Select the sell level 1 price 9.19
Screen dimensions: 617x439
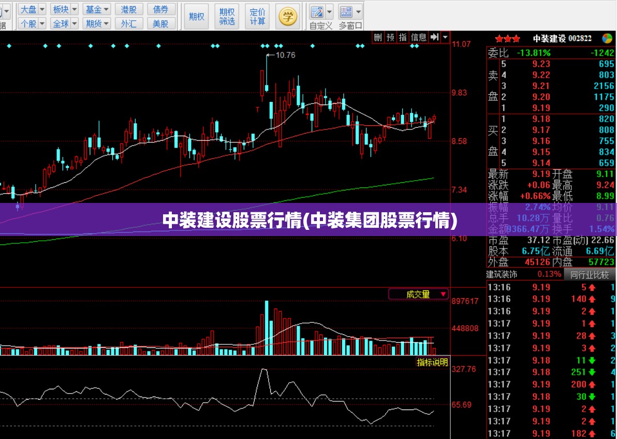coord(541,108)
